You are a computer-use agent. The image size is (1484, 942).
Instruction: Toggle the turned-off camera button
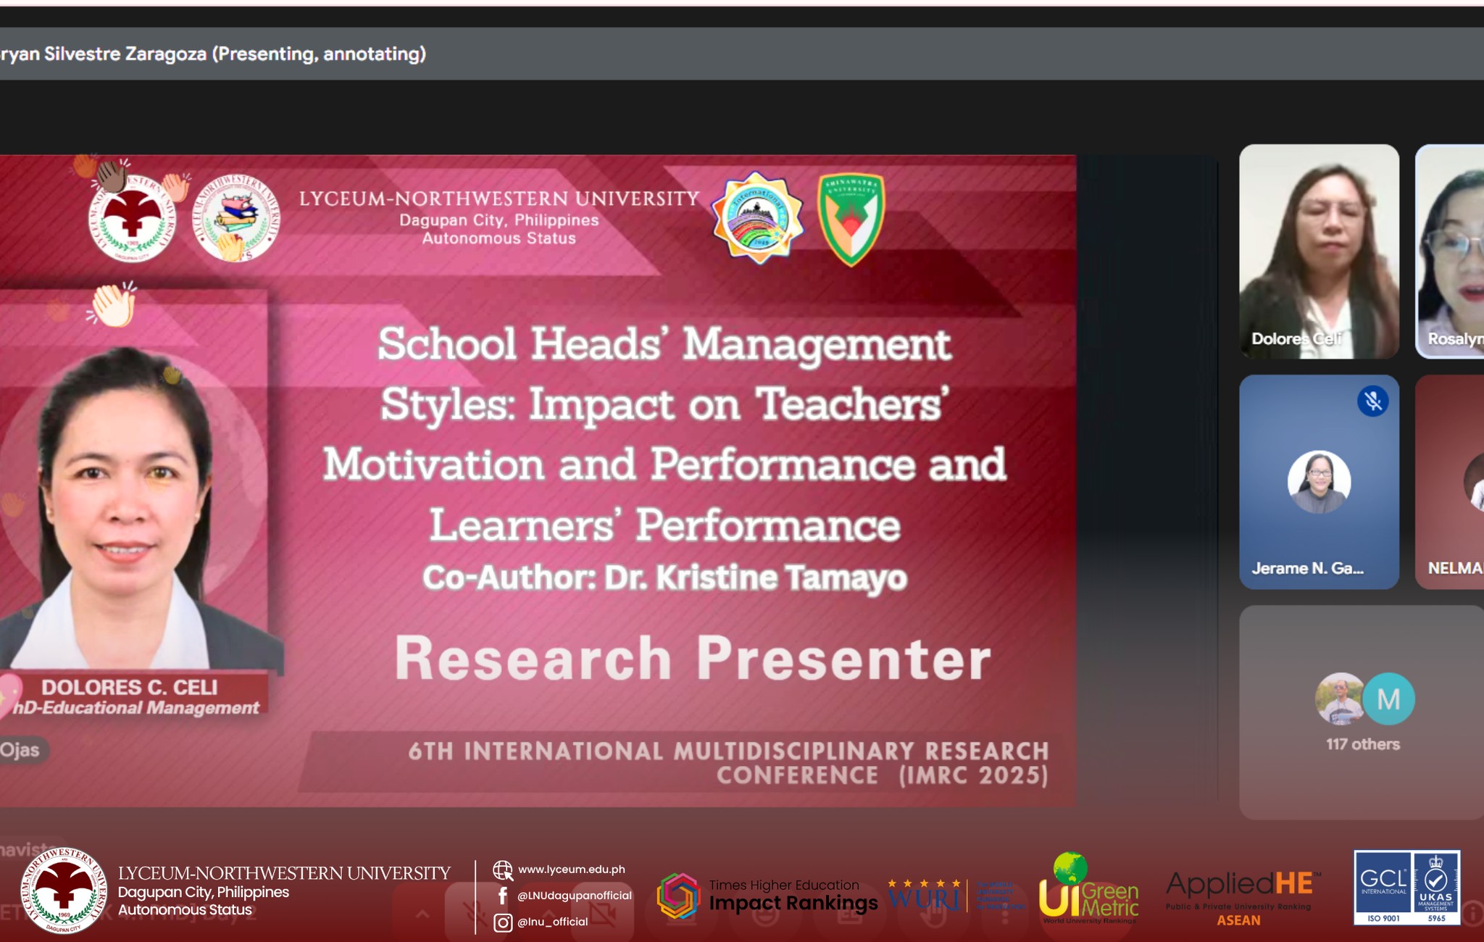(x=603, y=914)
